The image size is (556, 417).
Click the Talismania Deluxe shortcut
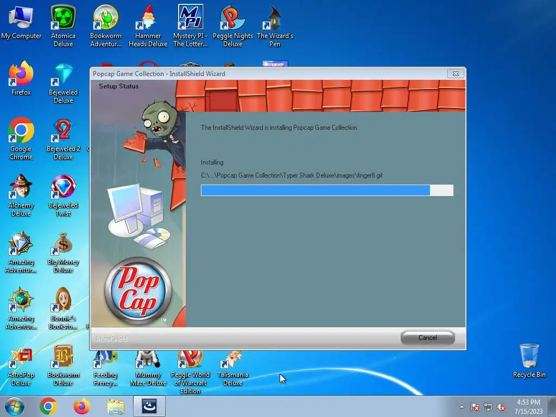tap(232, 369)
